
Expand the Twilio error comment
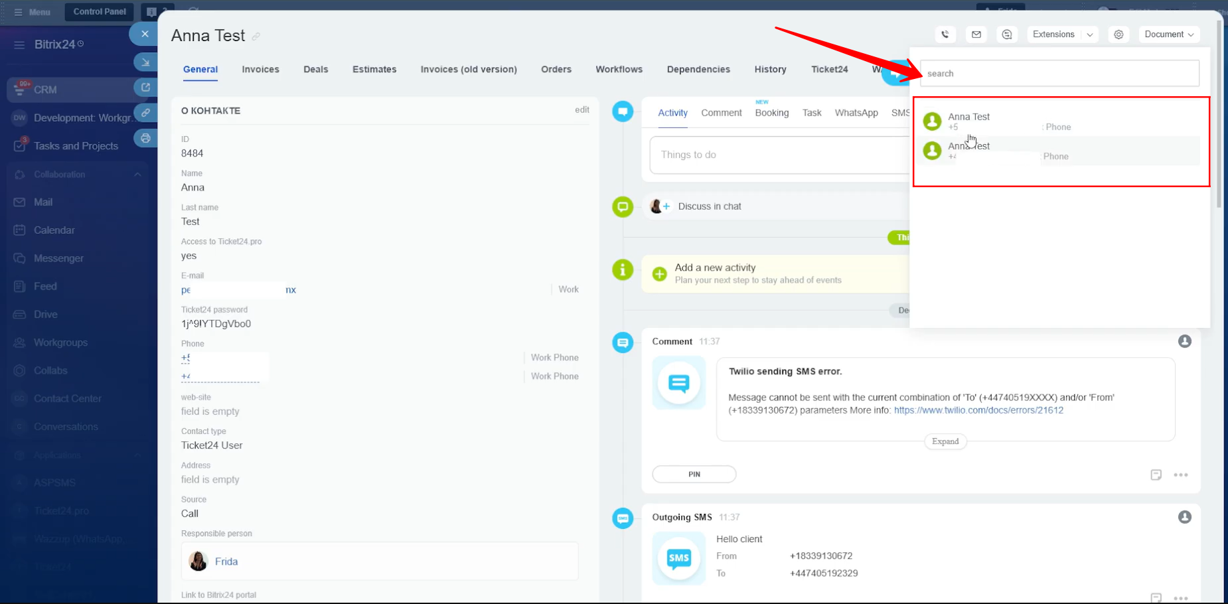point(945,441)
